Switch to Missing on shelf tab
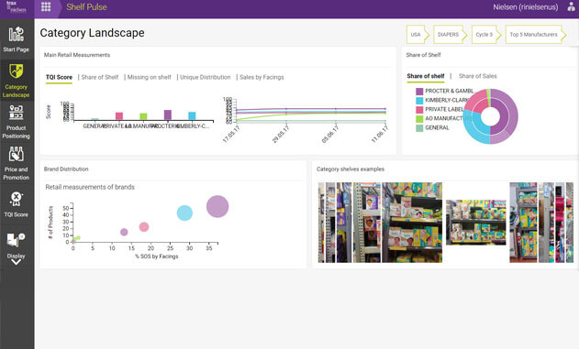 pos(150,77)
